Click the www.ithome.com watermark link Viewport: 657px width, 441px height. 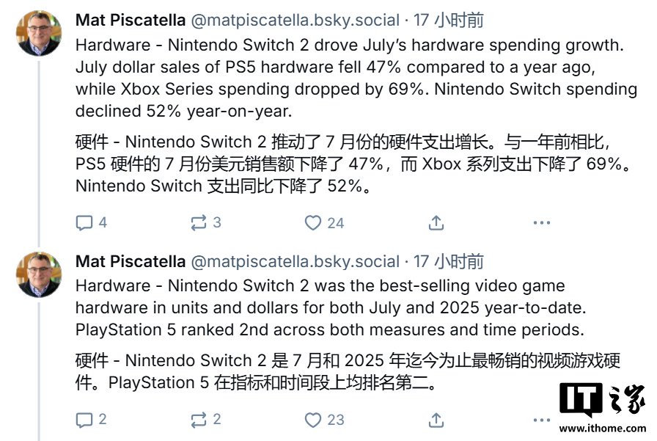(x=602, y=427)
